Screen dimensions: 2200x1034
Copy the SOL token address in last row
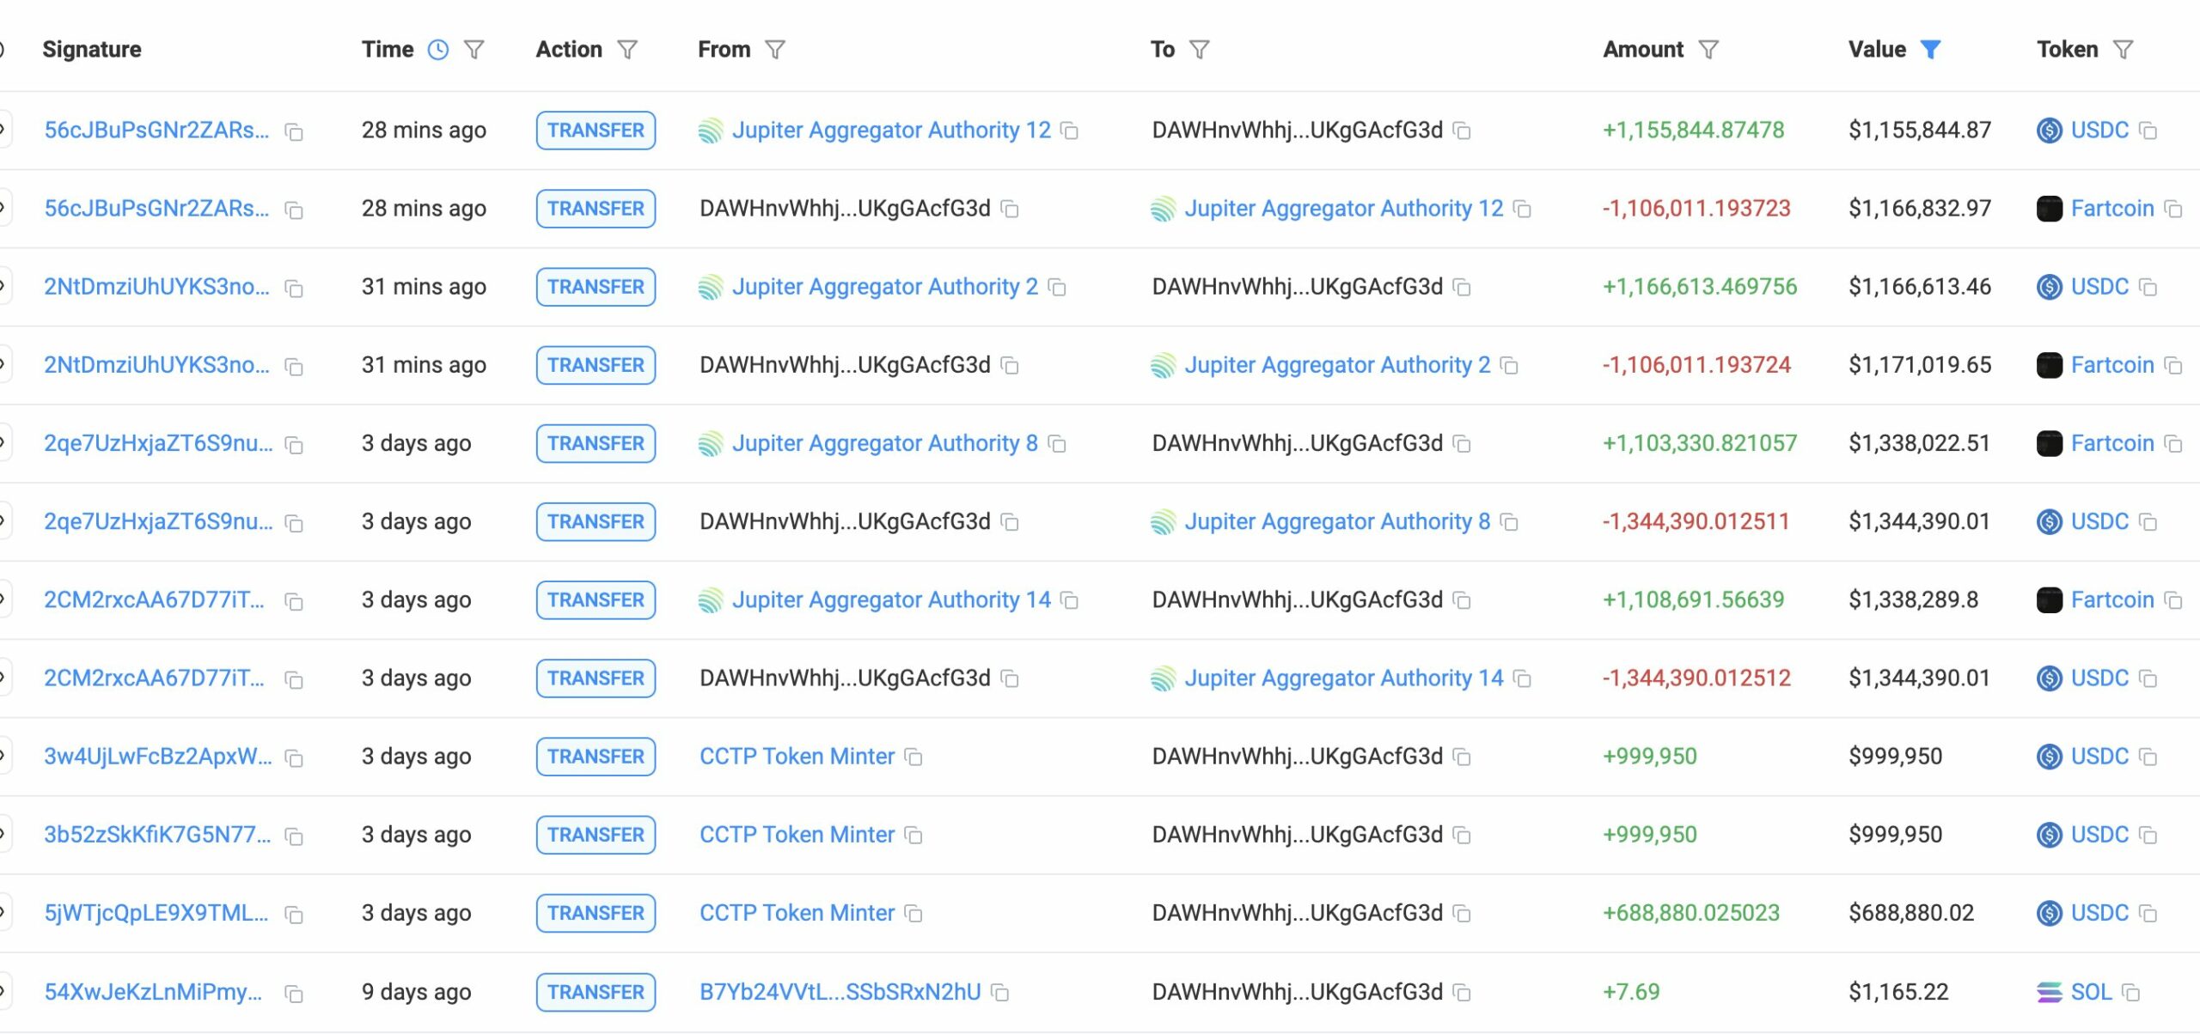[2131, 993]
